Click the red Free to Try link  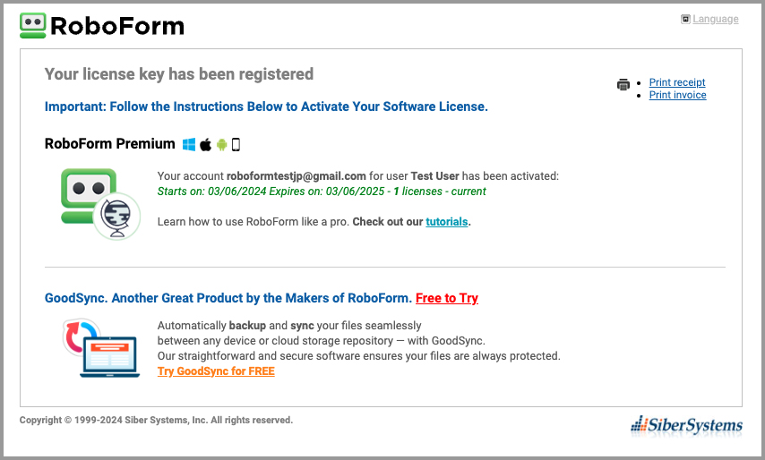(x=446, y=298)
